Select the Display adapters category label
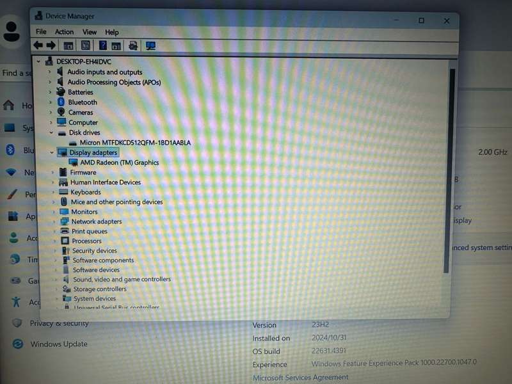512x384 pixels. coord(93,152)
